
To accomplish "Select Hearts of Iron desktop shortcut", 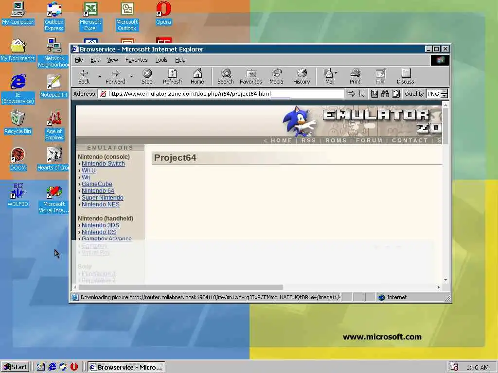I will coord(53,159).
